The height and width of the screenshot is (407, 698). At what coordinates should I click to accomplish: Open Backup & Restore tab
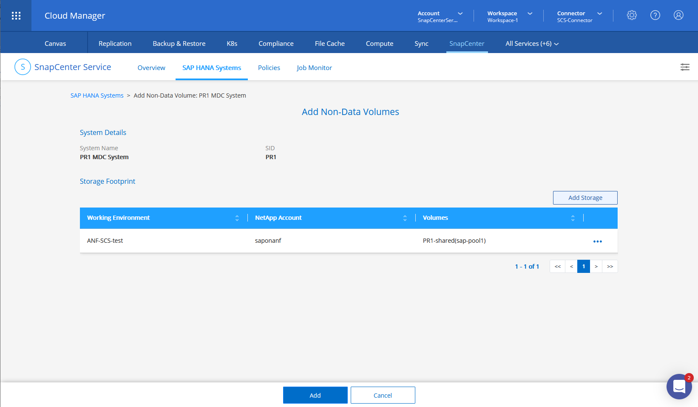(179, 44)
